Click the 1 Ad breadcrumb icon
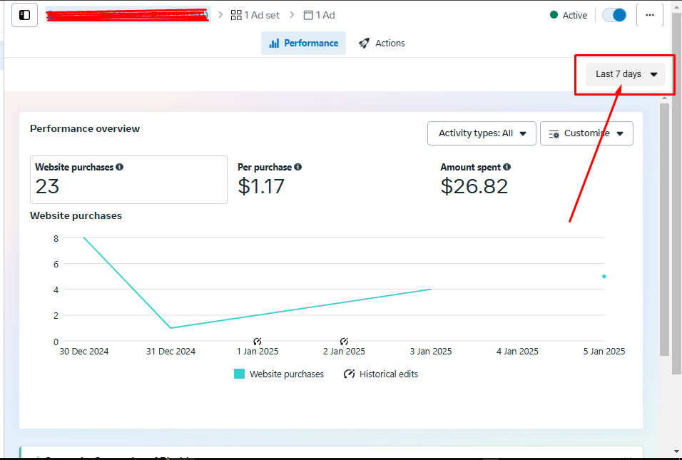Viewport: 682px width, 460px height. pos(308,15)
